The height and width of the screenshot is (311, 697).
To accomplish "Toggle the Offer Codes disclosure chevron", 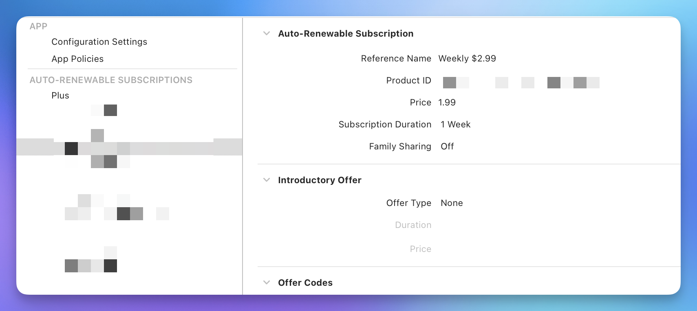I will [267, 283].
